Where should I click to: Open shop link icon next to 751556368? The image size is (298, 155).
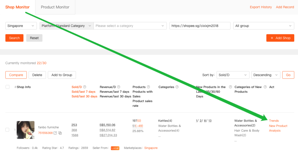coord(55,133)
